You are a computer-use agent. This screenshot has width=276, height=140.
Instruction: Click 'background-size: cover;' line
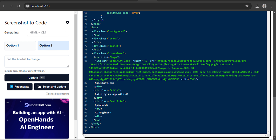(x=123, y=13)
